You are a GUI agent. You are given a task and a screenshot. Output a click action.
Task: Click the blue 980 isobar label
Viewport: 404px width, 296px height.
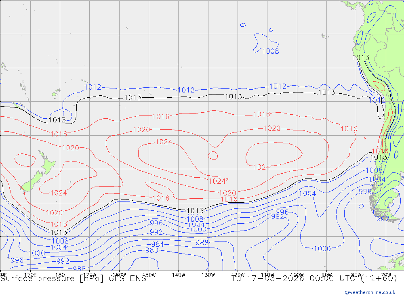(152, 250)
